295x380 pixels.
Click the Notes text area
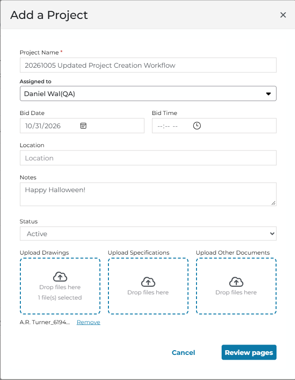[x=148, y=194]
